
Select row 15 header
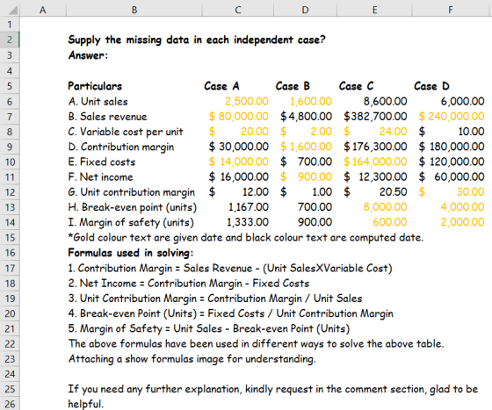pos(10,238)
